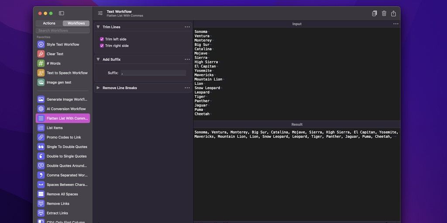This screenshot has height=223, width=447.
Task: Select the Style Text Workflow favorite
Action: pyautogui.click(x=63, y=44)
